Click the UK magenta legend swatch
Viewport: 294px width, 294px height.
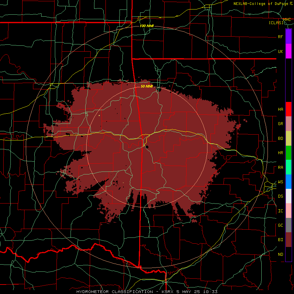(288, 51)
